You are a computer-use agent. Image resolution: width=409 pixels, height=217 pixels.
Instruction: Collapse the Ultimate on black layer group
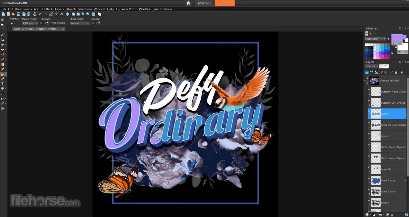click(365, 81)
